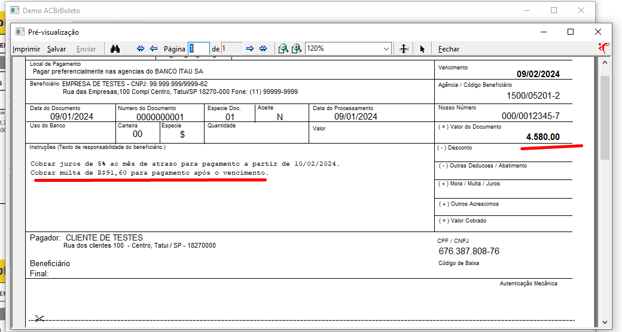
Task: Click Demo ACBrBoleto window title icon
Action: (x=15, y=10)
